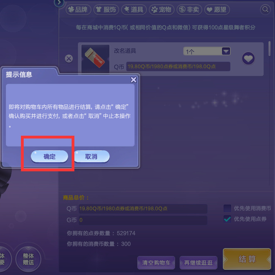Expand the 1个 quantity dropdown
275x275 pixels.
coord(226,51)
